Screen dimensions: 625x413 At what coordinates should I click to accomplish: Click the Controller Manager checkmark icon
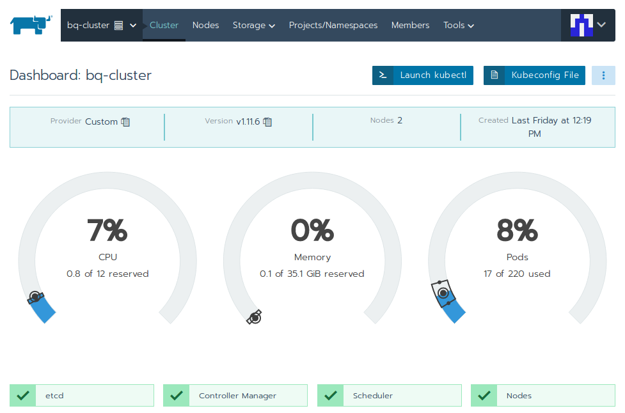177,396
